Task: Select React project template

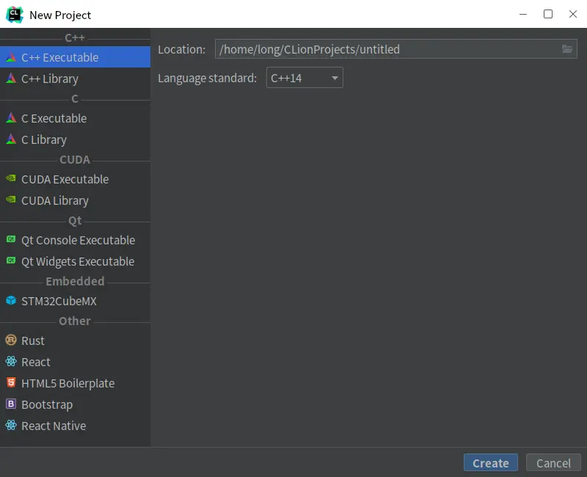Action: [x=36, y=362]
